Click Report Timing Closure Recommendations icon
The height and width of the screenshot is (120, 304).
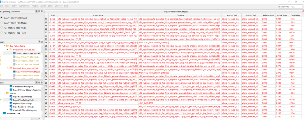tap(11, 90)
